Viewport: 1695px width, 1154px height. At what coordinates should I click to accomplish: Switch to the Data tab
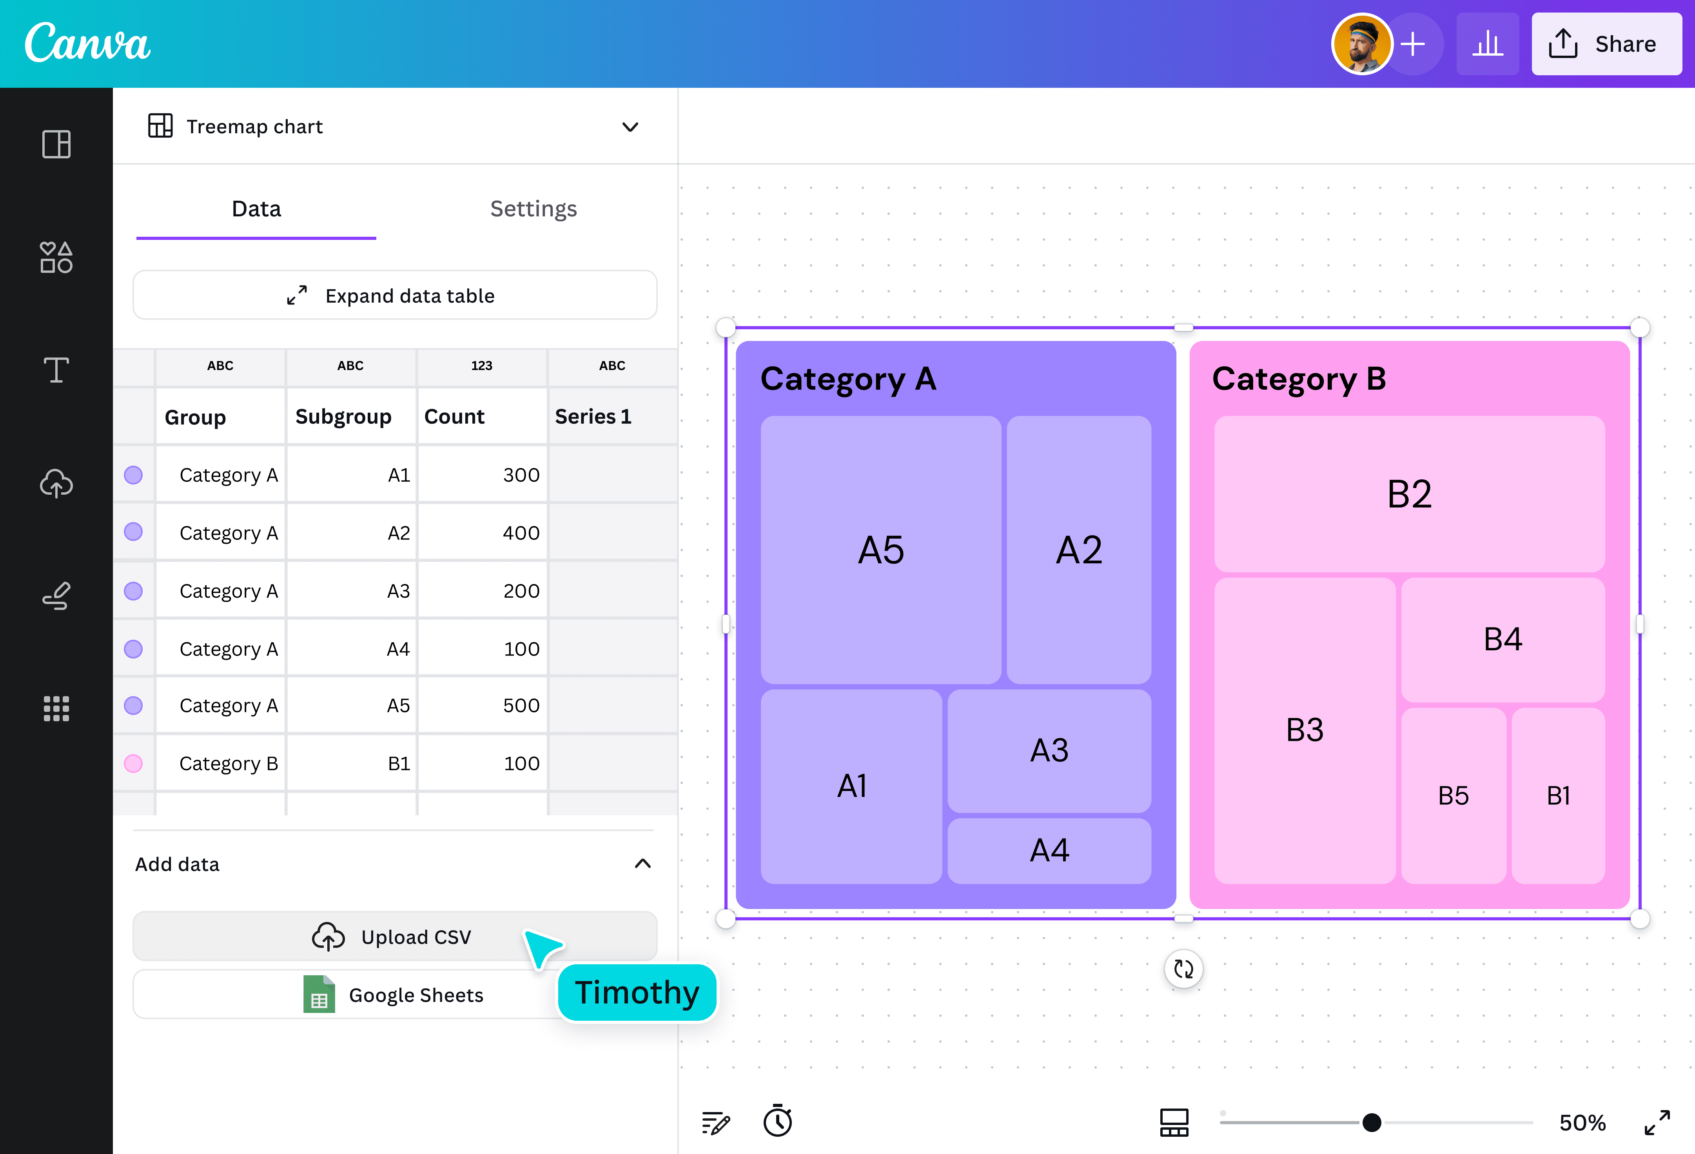click(x=256, y=209)
